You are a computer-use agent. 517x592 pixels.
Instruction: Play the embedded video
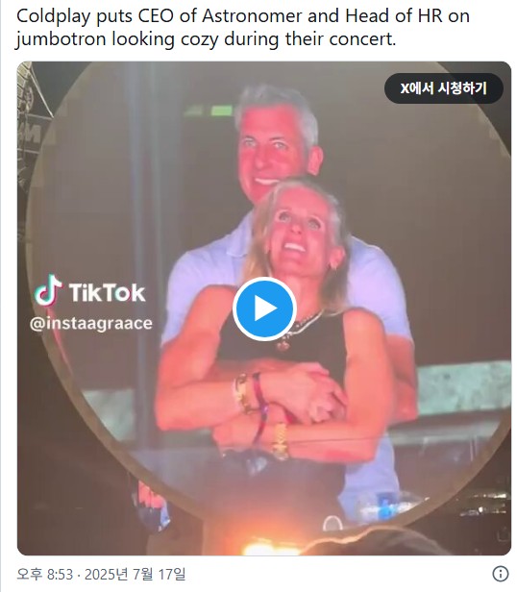[x=264, y=308]
